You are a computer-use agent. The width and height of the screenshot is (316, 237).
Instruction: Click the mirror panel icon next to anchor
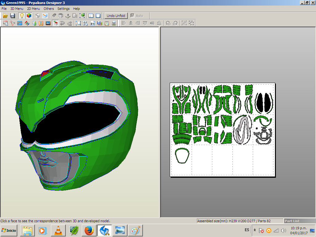click(75, 16)
